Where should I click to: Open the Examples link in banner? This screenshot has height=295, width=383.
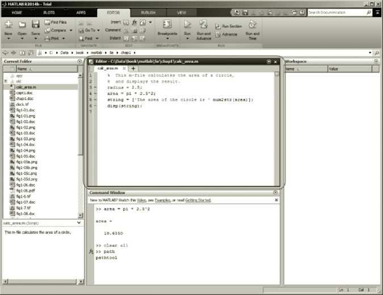pyautogui.click(x=163, y=200)
